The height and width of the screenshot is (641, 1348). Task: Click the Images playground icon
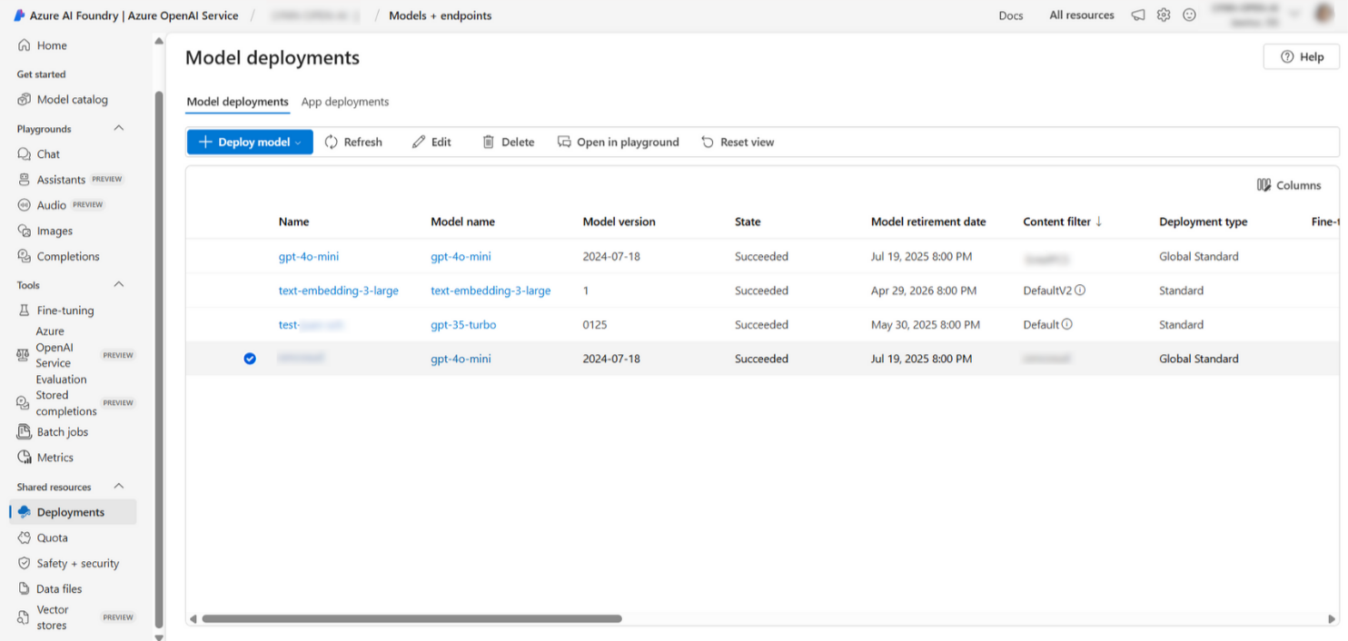(25, 231)
